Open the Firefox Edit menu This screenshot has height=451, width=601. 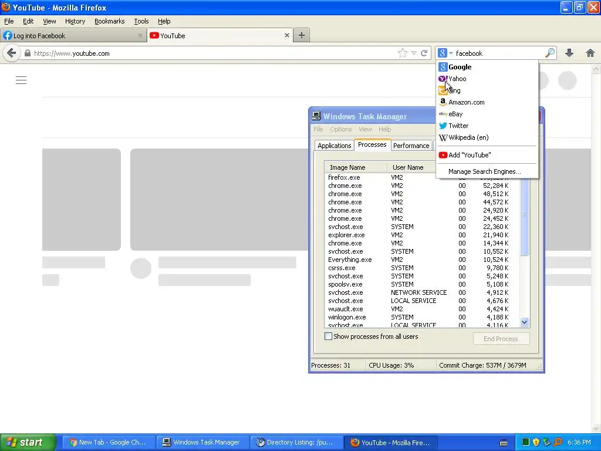[x=28, y=21]
